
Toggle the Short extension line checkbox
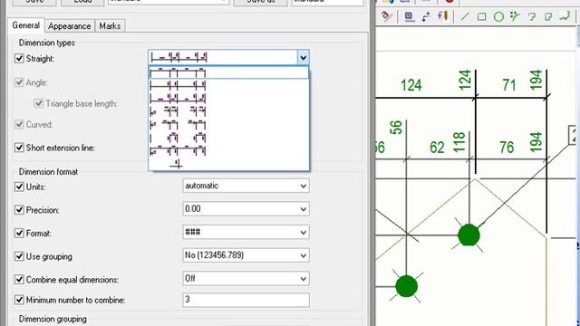pyautogui.click(x=19, y=148)
